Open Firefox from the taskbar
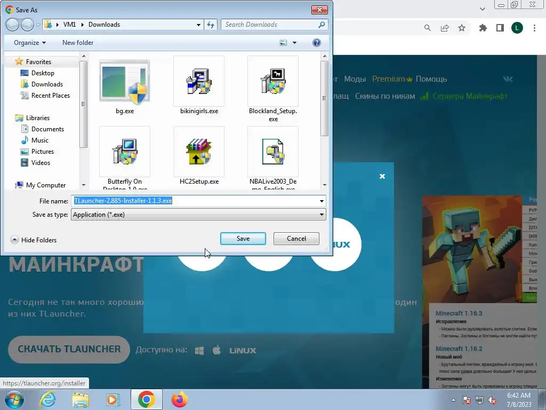 click(179, 399)
